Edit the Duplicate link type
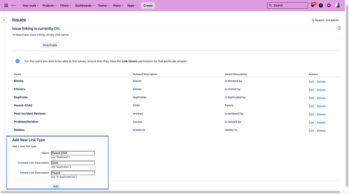The image size is (349, 194). [311, 98]
